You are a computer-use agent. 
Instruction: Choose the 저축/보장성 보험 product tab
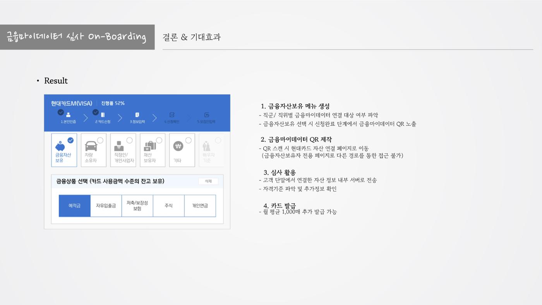tap(137, 206)
